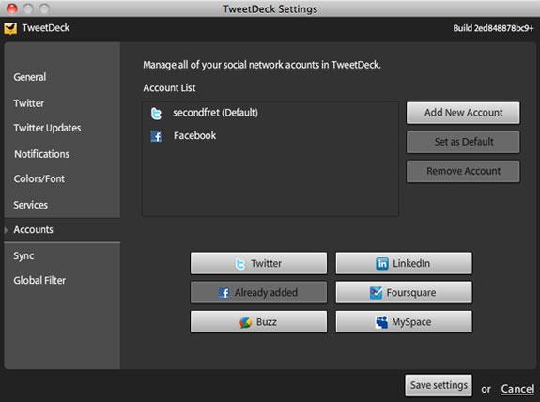Click the Build 2ed848878bc9+ text

tap(493, 28)
